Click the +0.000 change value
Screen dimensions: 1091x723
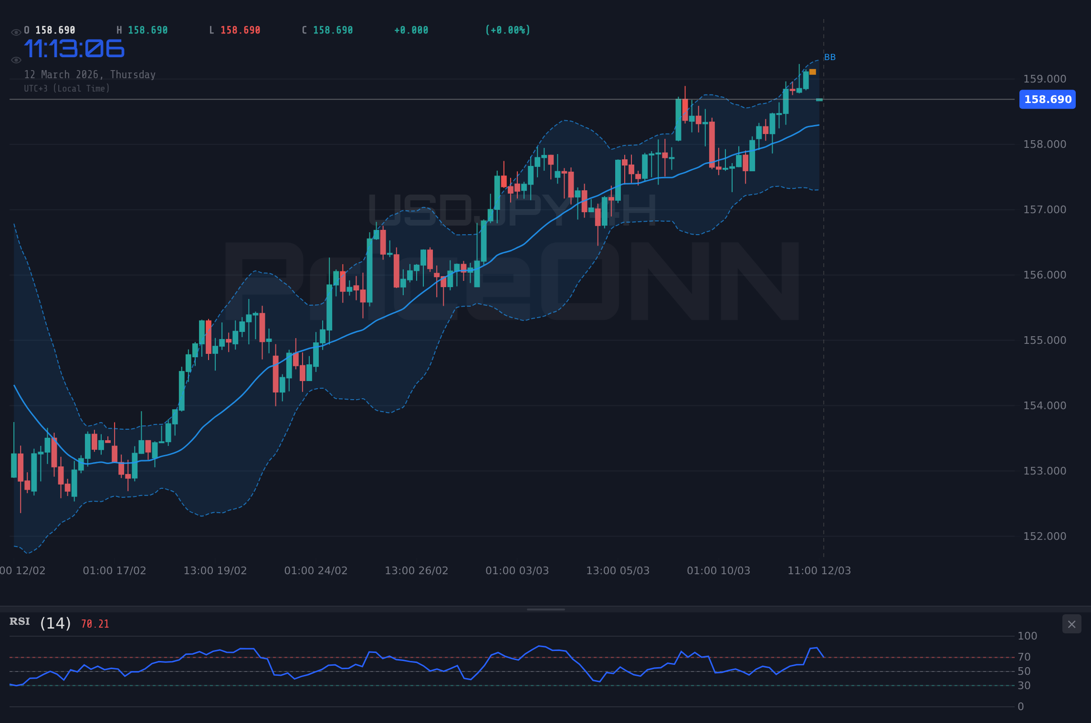pyautogui.click(x=411, y=30)
